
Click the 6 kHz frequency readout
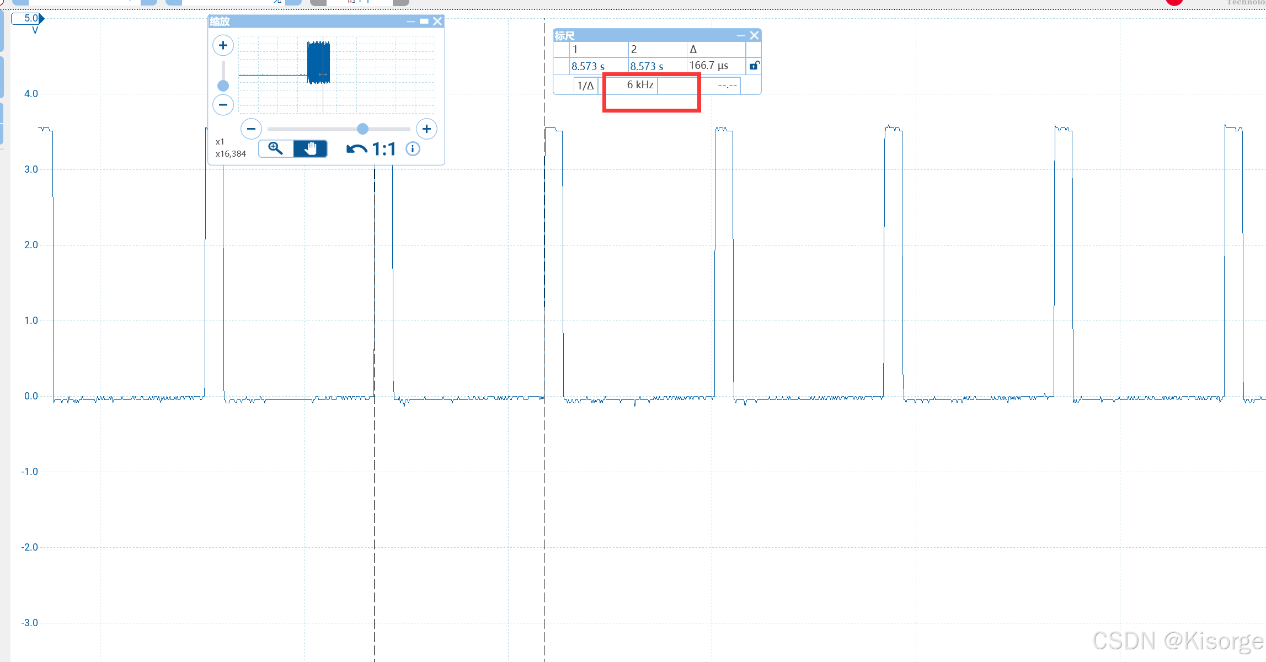point(640,85)
